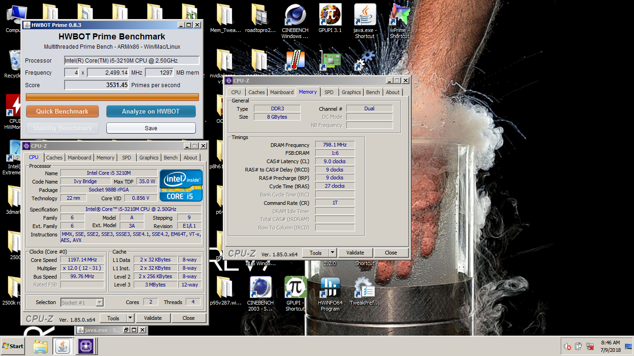Select the DRAM Frequency value 798.1 MHz
This screenshot has width=634, height=356.
335,145
